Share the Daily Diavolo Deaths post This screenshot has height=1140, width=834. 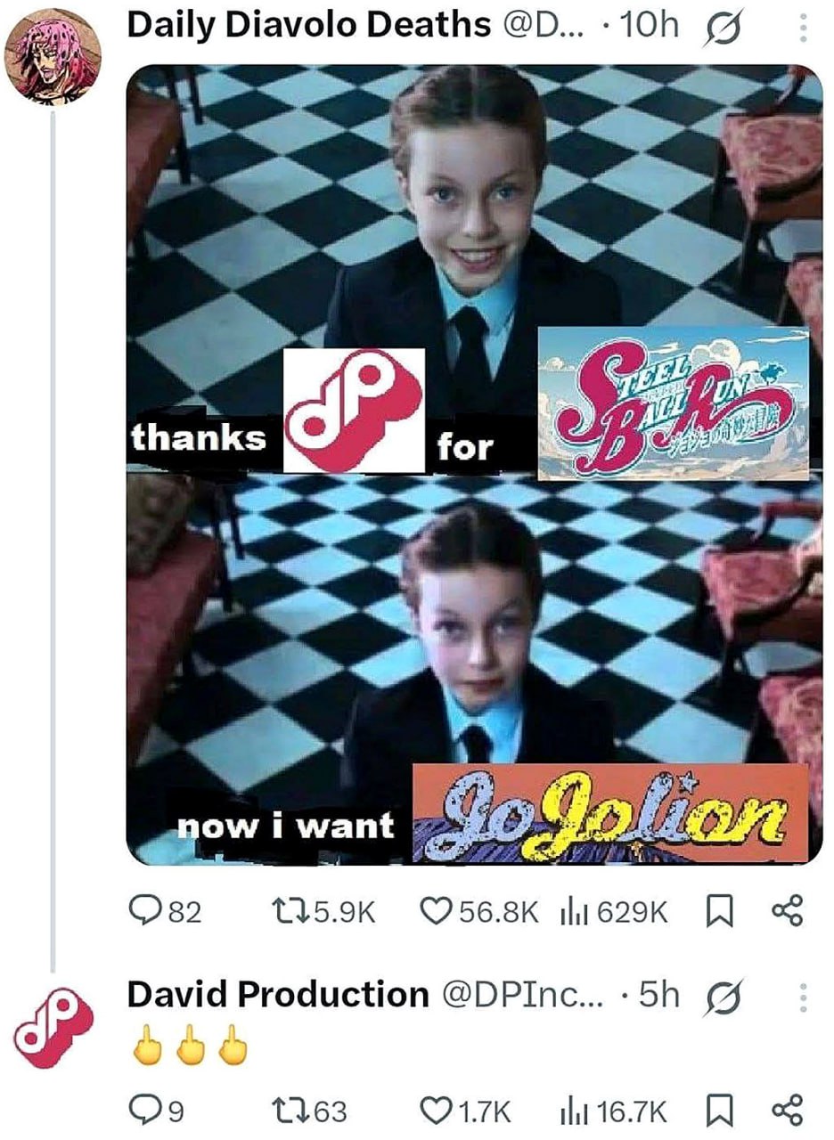[786, 910]
